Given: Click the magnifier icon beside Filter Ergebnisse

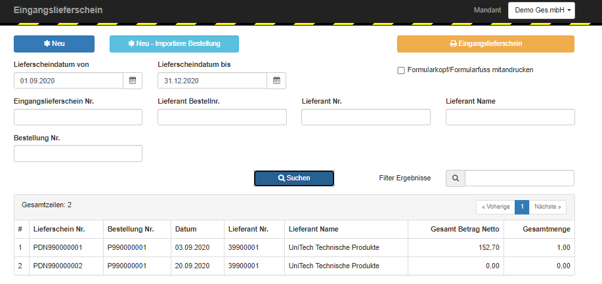Looking at the screenshot, I should [456, 178].
